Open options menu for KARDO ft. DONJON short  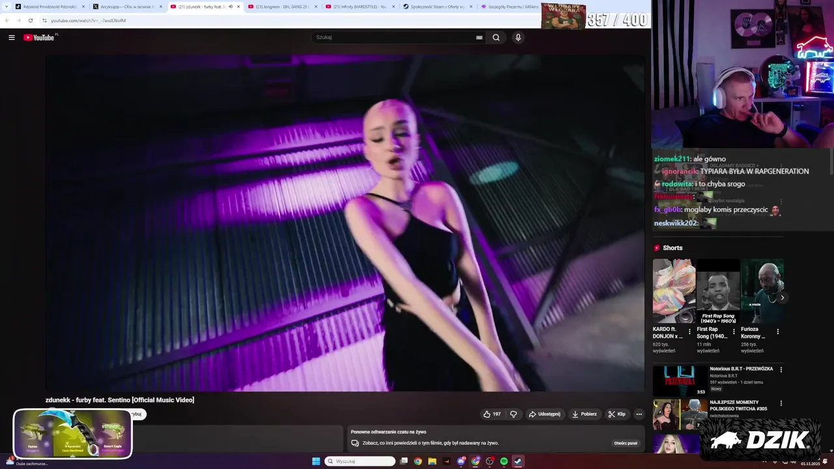[689, 332]
